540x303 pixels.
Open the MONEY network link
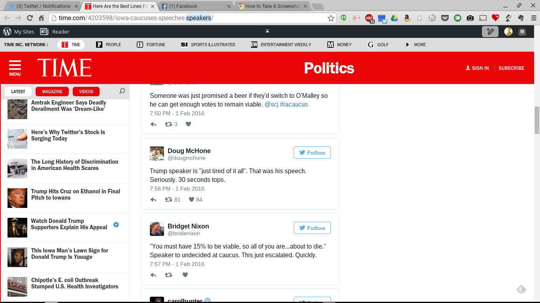tap(339, 45)
